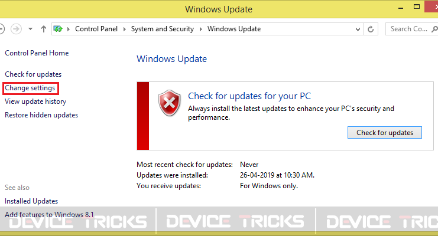The width and height of the screenshot is (438, 236).
Task: Click the Forward navigation arrow button
Action: point(16,29)
